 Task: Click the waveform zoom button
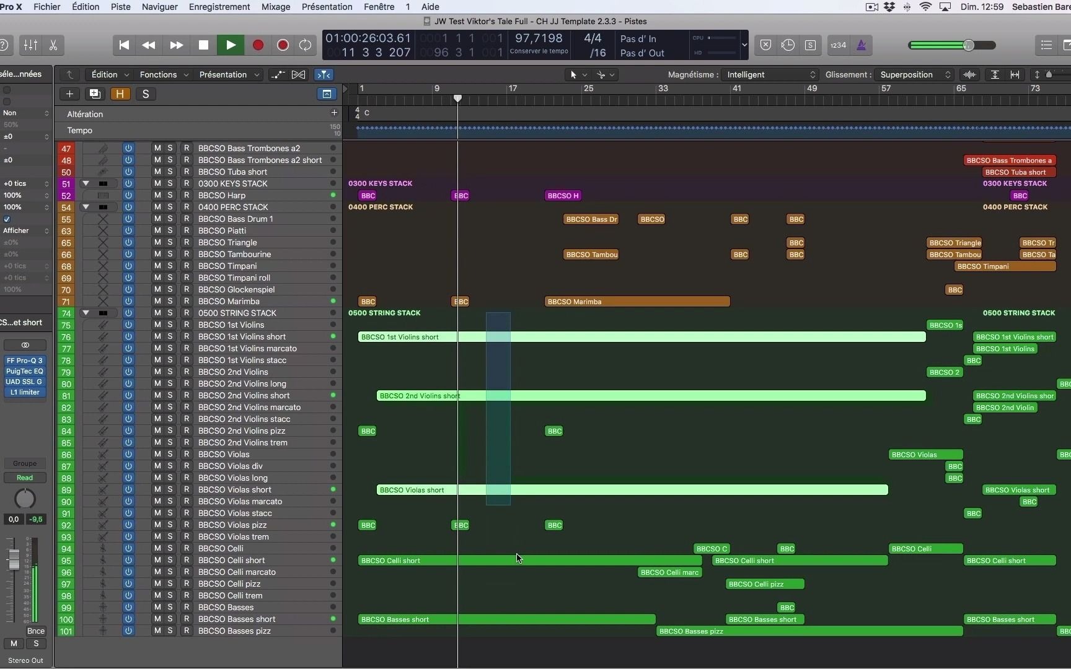[x=969, y=74]
